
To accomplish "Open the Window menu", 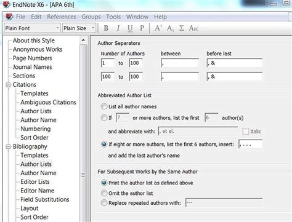I will [x=137, y=17].
